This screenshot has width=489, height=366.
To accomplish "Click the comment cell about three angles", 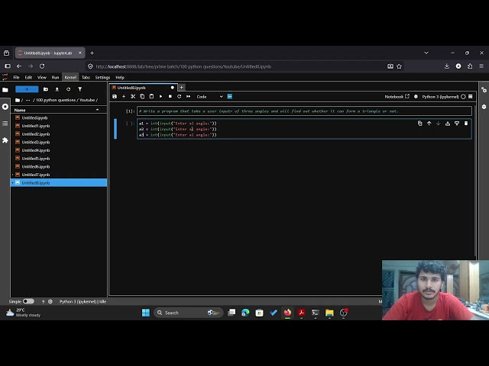I will point(304,111).
